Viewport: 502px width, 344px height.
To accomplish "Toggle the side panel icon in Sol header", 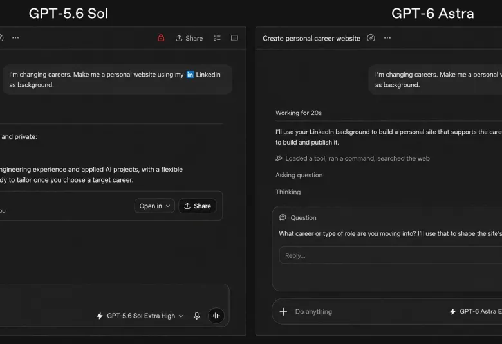I will tap(234, 38).
